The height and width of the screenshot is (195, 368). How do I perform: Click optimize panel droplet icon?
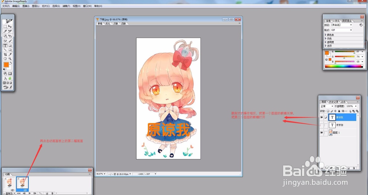tap(361, 25)
